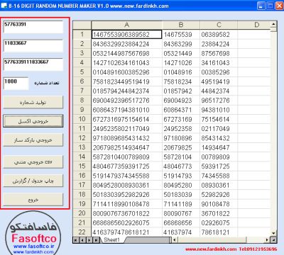This screenshot has height=255, width=284.
Task: Select cell containing 20679825
Action: point(181,147)
